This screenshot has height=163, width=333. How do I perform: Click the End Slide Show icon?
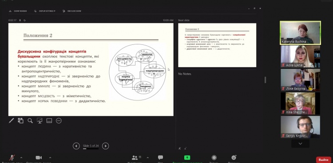click(x=63, y=11)
